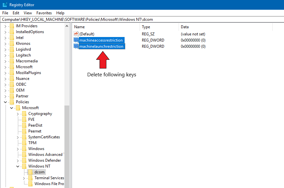The image size is (284, 188).
Task: Click the Registry Editor title bar icon
Action: click(x=5, y=5)
